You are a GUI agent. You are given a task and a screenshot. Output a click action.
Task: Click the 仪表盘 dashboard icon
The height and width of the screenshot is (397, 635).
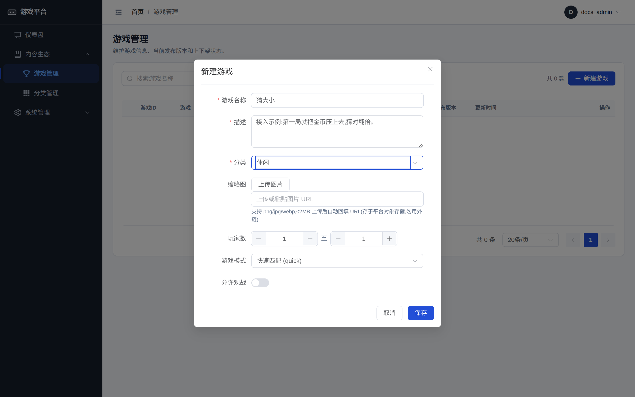[x=18, y=35]
